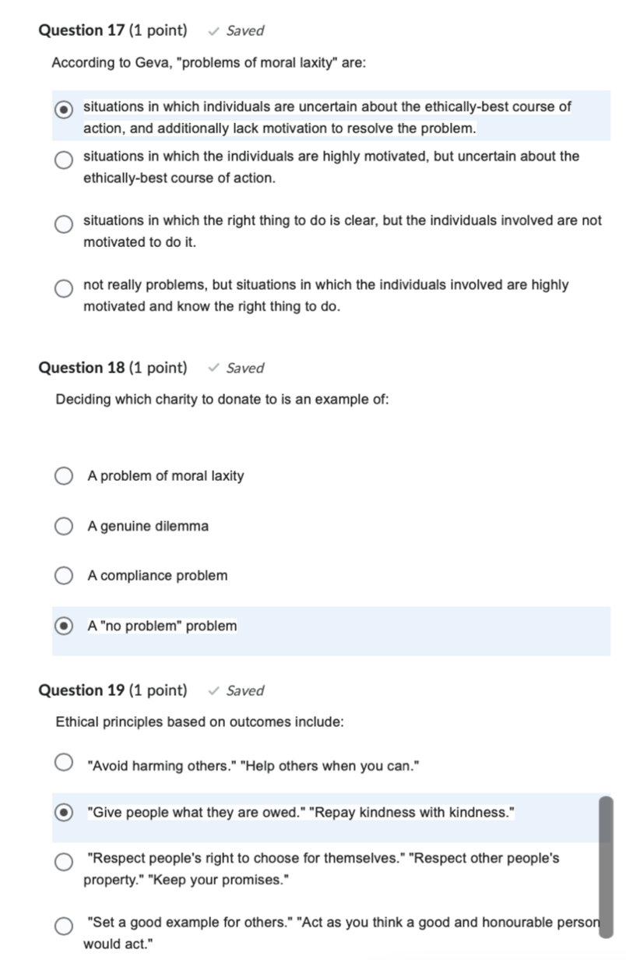
Task: Click the Saved checkmark icon beside Question 19
Action: (215, 690)
